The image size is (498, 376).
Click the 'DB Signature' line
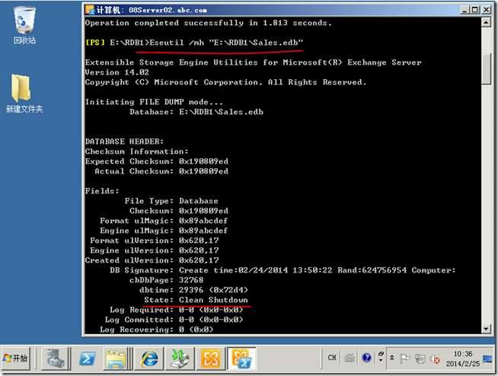[x=283, y=270]
